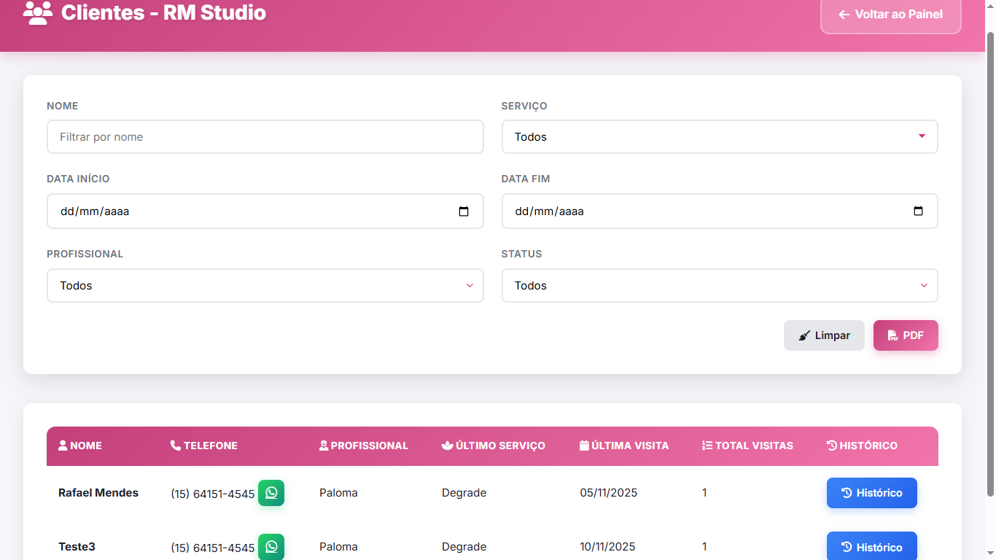Viewport: 996px width, 560px height.
Task: Export list with the PDF button
Action: 905,335
